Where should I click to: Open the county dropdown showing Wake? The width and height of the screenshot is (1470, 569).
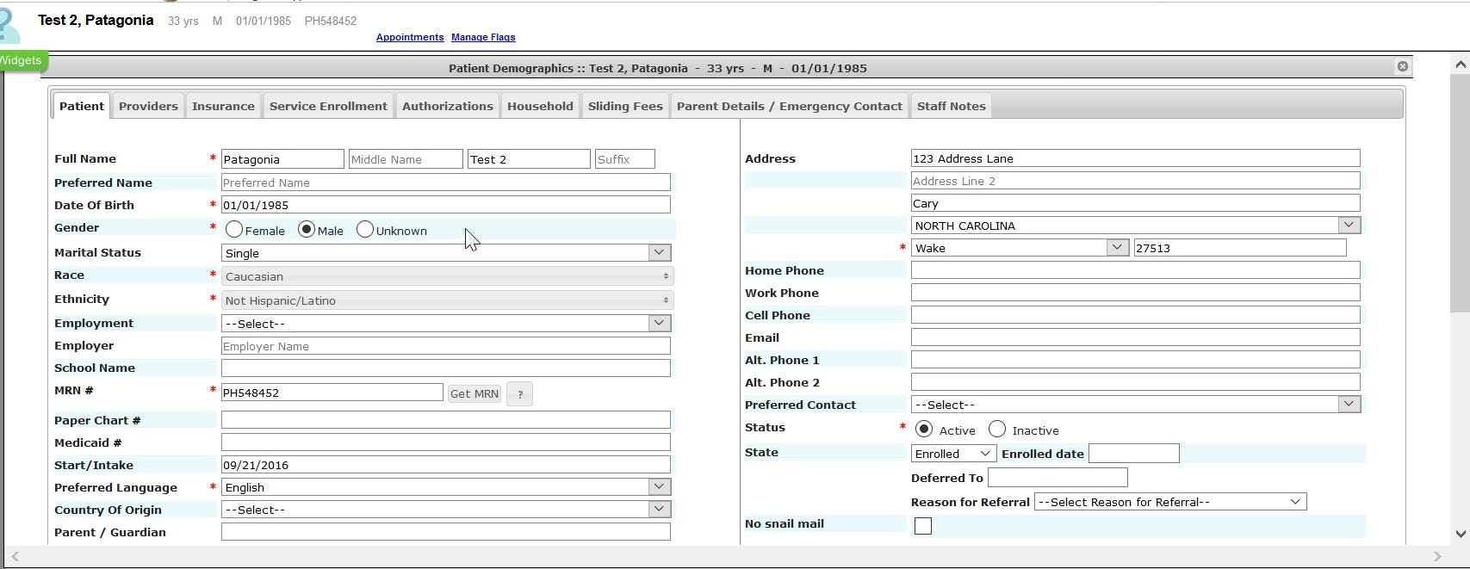(1020, 248)
